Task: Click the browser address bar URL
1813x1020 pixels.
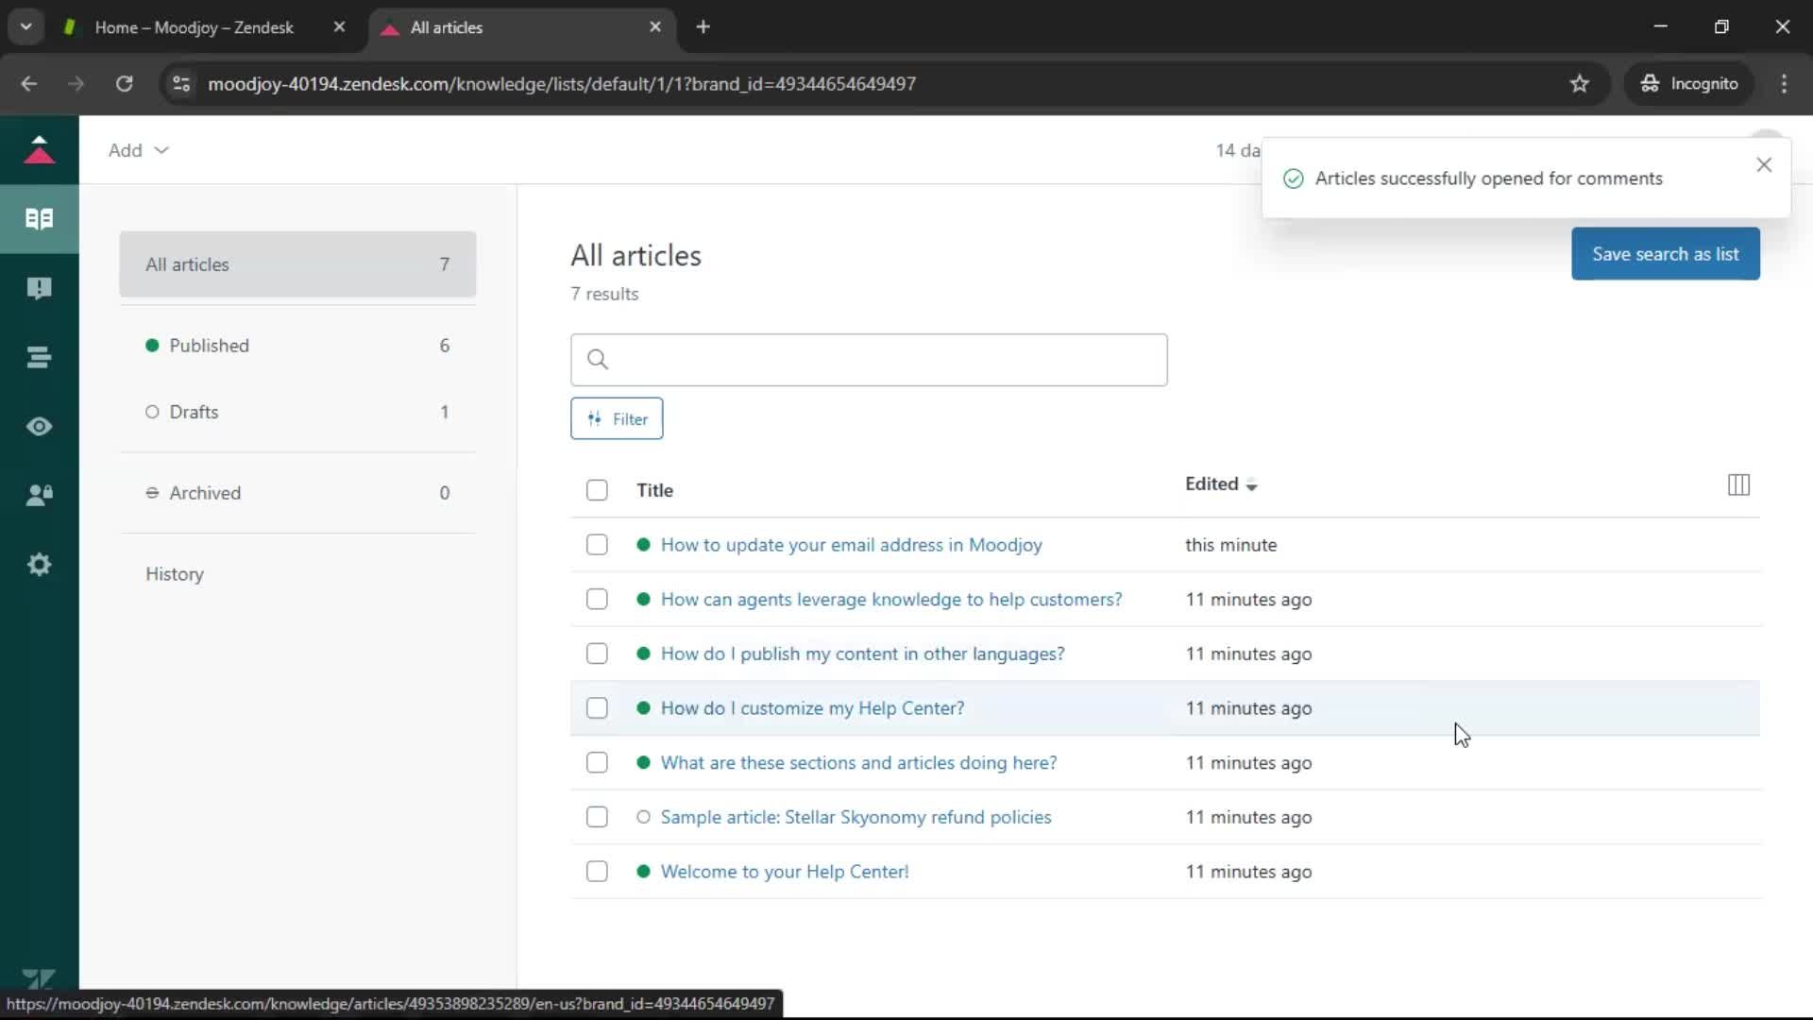Action: tap(562, 84)
